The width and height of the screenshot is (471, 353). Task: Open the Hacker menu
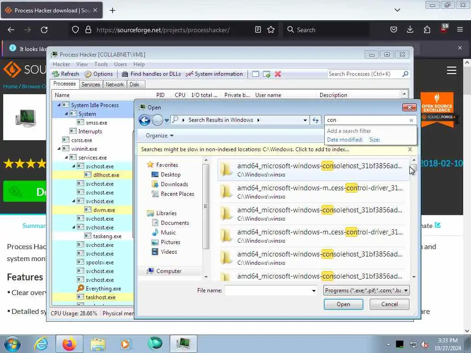pyautogui.click(x=61, y=64)
